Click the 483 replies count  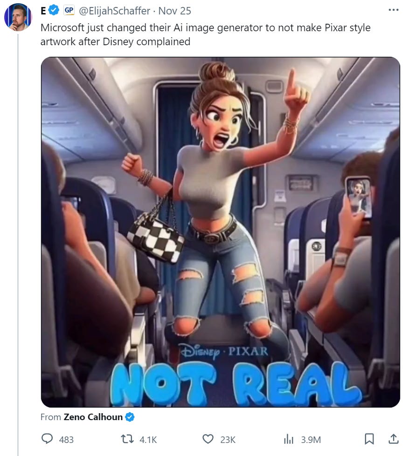[x=66, y=440]
